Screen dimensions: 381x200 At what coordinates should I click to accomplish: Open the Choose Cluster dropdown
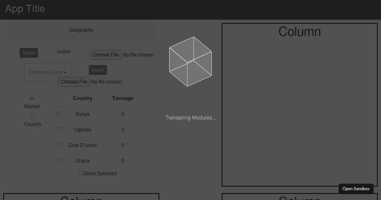tap(48, 72)
